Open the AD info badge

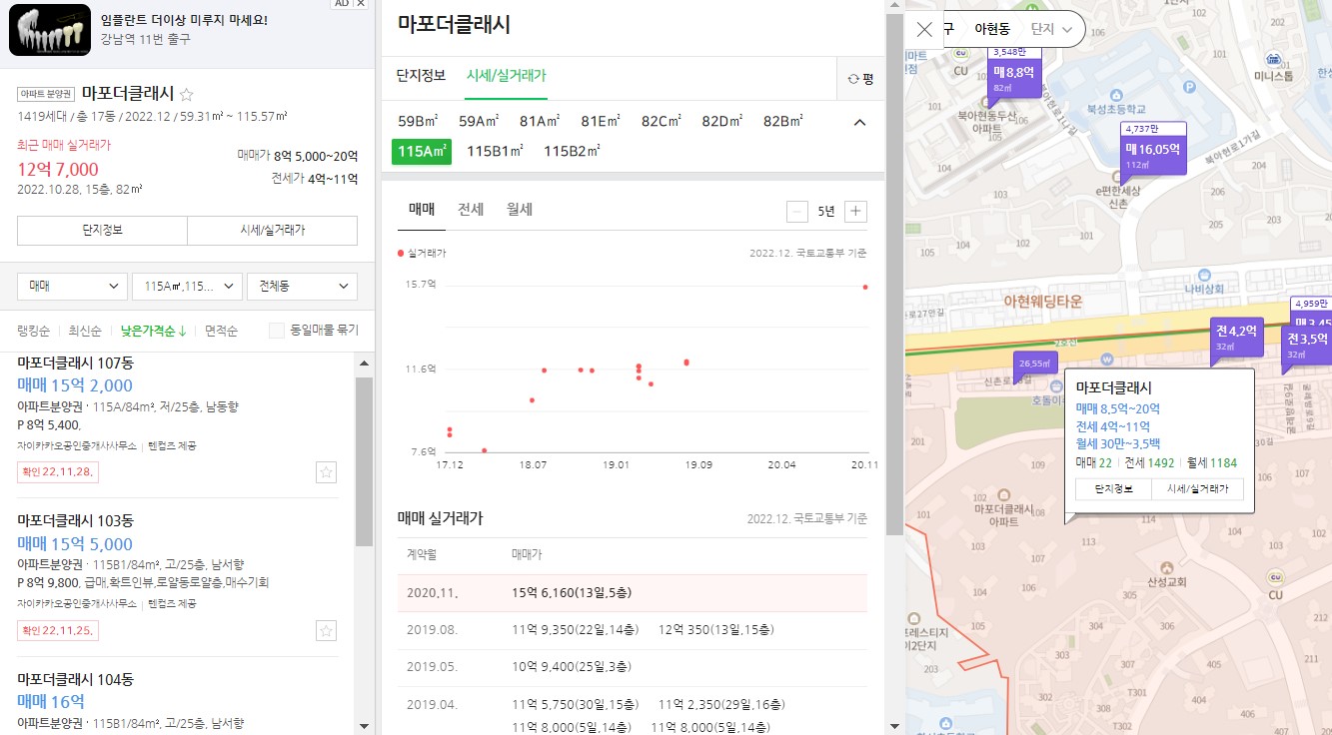(341, 4)
